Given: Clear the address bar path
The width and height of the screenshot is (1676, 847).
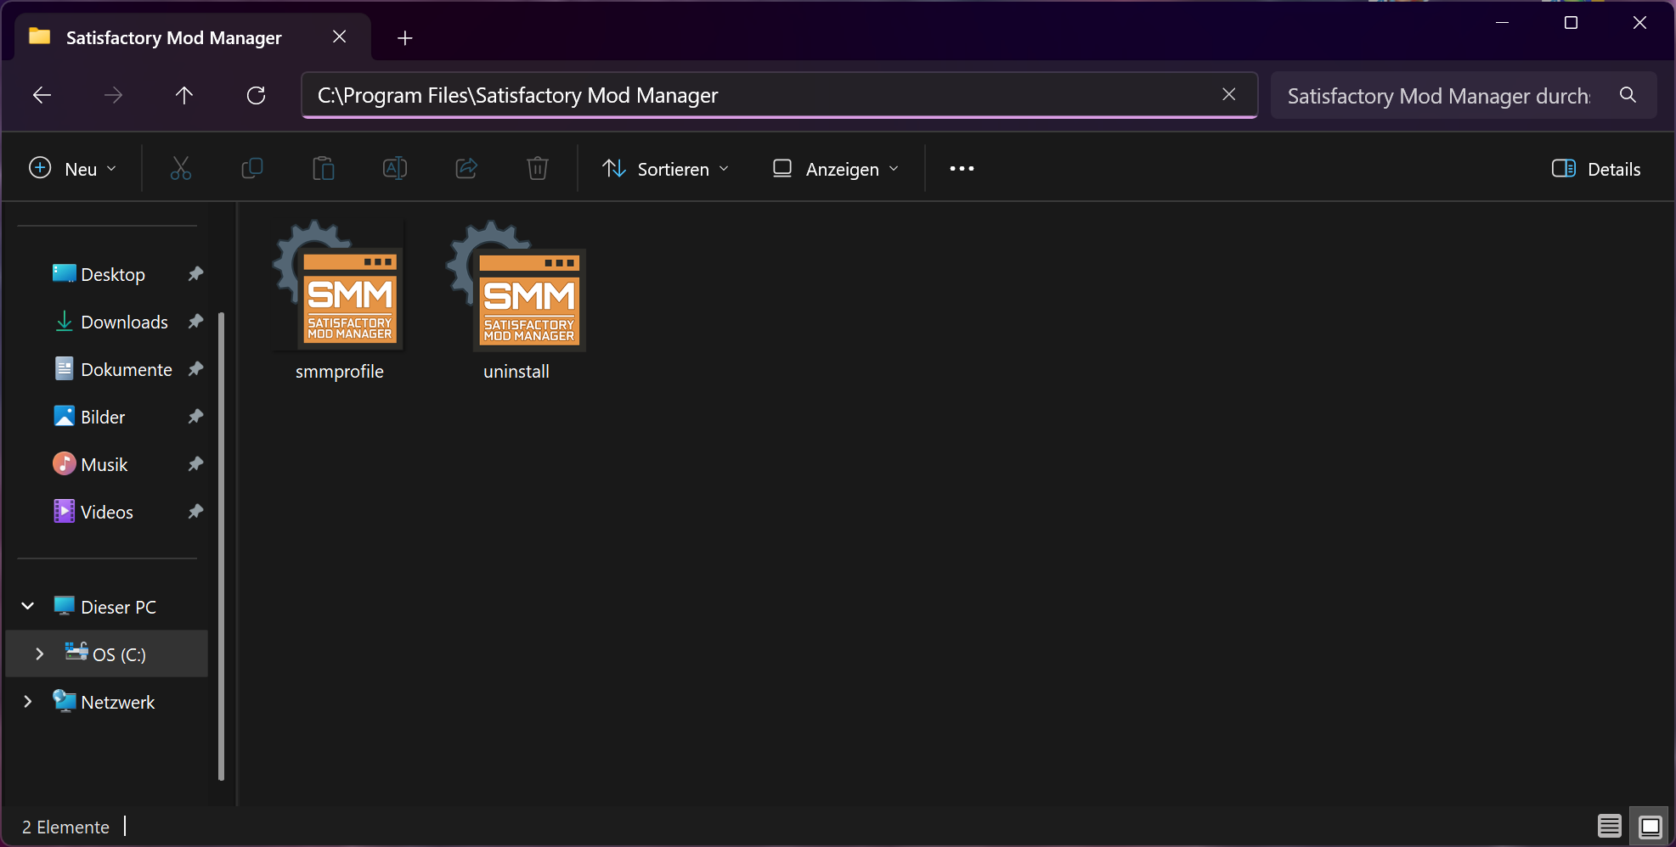Looking at the screenshot, I should pyautogui.click(x=1228, y=94).
